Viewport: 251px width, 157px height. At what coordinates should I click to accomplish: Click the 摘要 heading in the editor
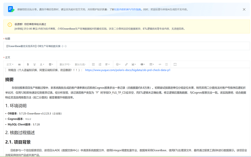[x=9, y=79]
